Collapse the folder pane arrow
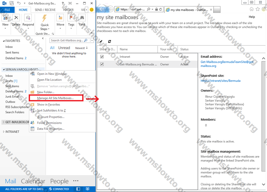 coord(43,38)
